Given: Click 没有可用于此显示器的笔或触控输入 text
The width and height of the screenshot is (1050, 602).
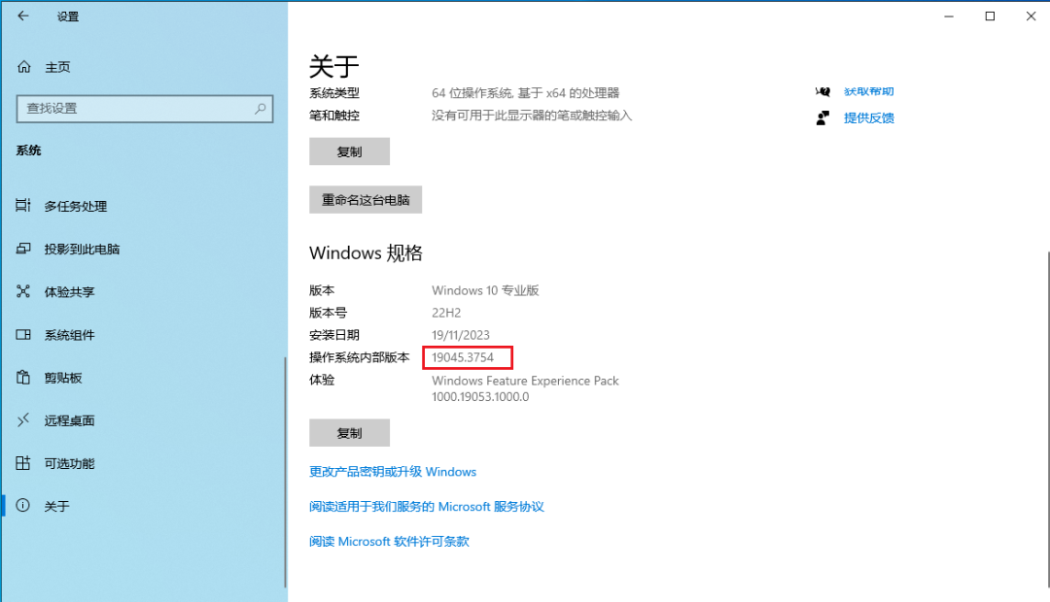Looking at the screenshot, I should pyautogui.click(x=532, y=115).
